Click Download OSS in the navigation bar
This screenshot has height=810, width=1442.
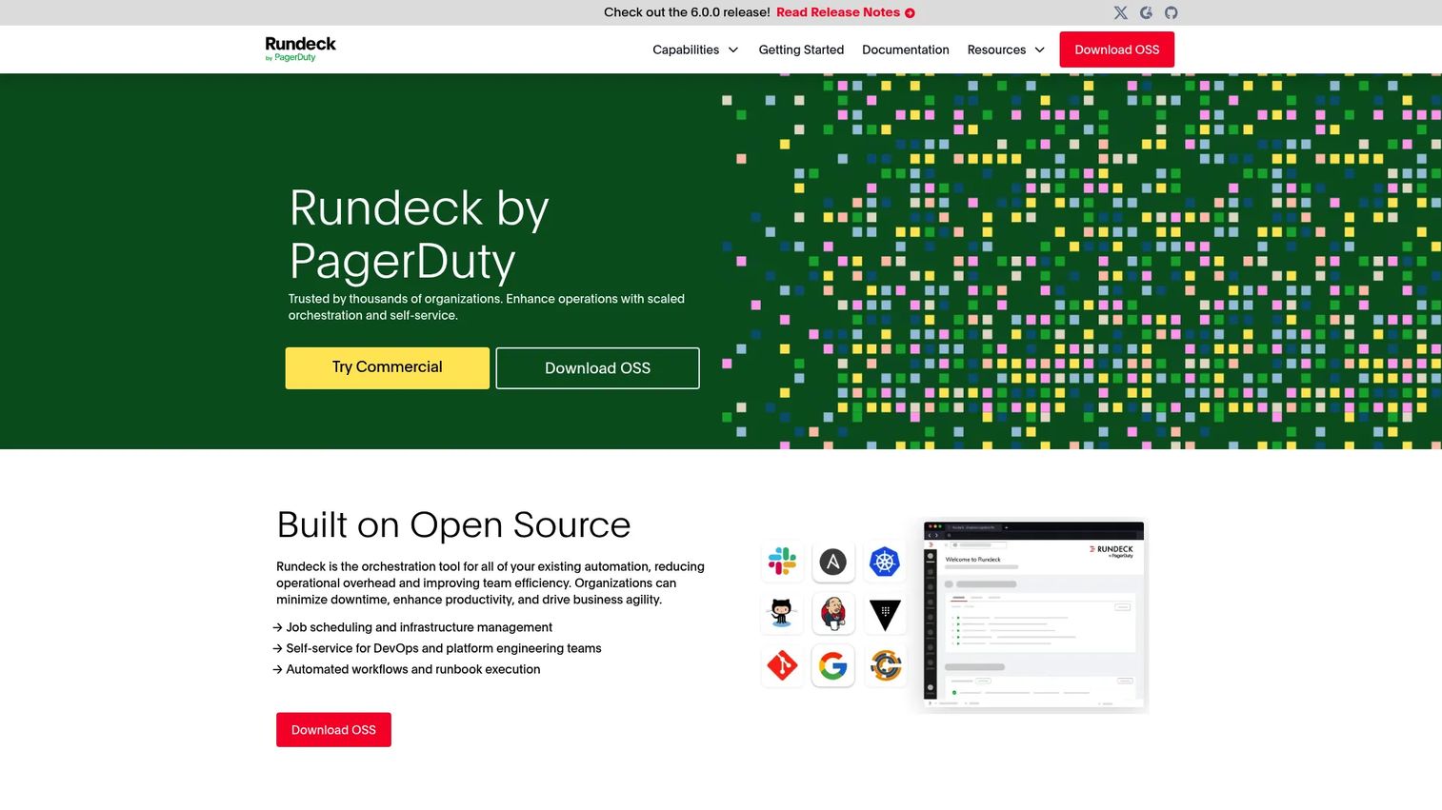[x=1116, y=49]
